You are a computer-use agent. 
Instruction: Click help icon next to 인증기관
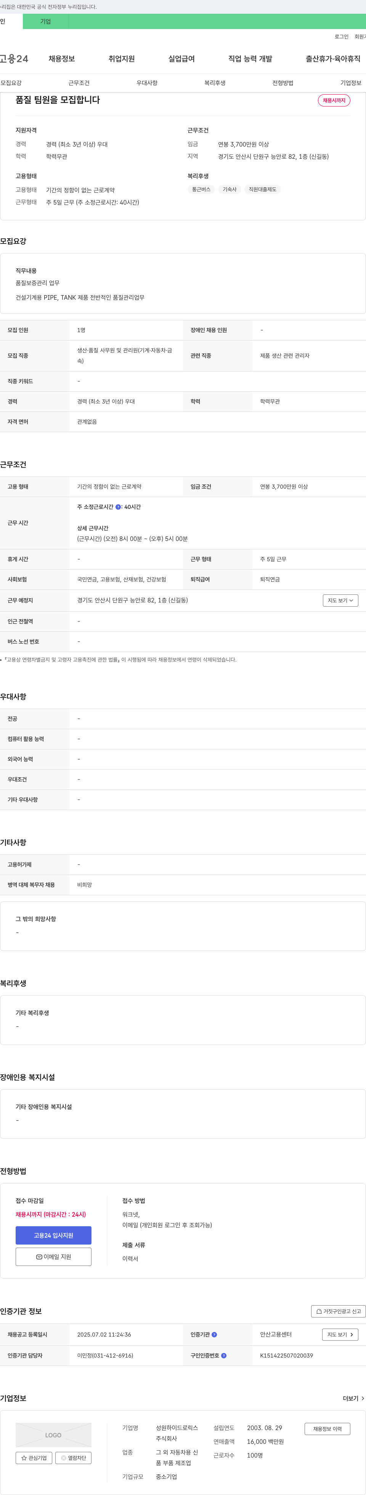click(214, 1334)
